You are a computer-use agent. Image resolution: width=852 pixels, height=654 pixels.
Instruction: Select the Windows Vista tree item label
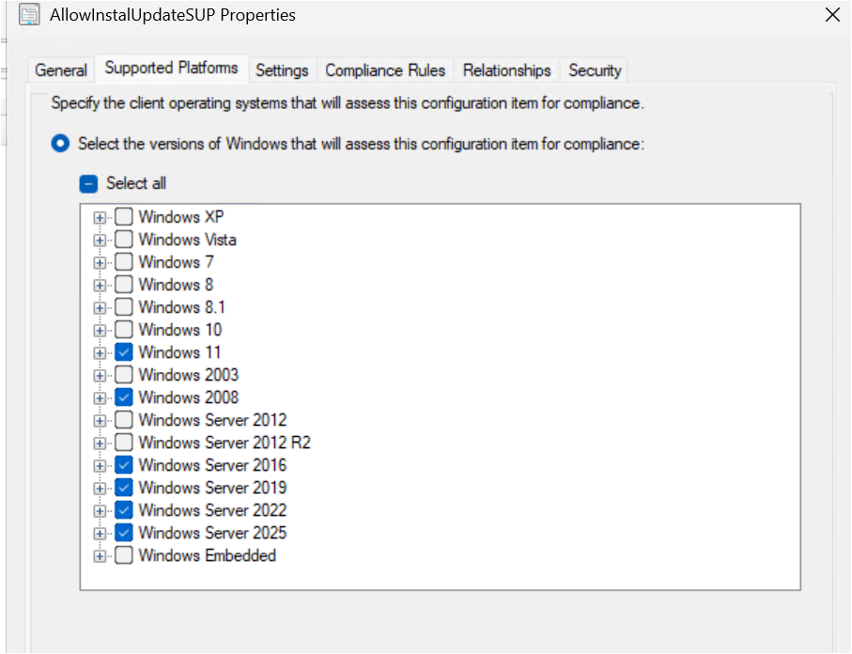187,240
